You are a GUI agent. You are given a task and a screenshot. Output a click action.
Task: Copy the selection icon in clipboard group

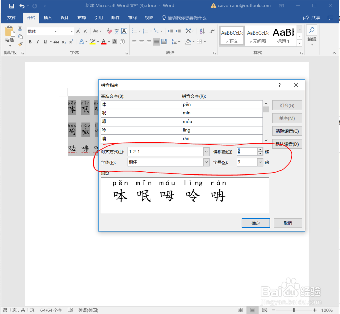tap(20, 36)
